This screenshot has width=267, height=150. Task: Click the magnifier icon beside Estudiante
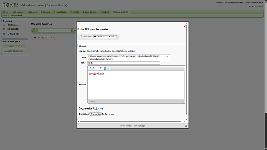(x=80, y=37)
